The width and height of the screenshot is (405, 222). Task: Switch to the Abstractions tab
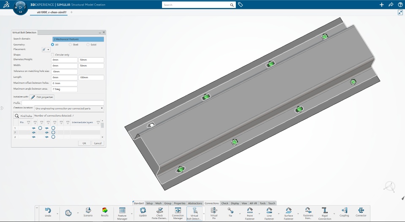(x=195, y=203)
